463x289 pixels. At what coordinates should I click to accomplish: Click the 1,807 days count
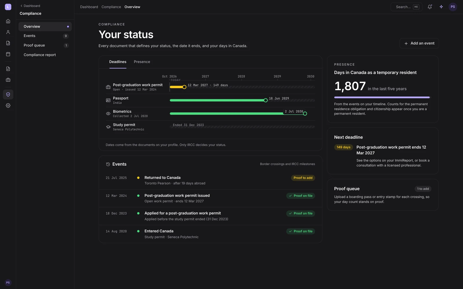pyautogui.click(x=350, y=86)
